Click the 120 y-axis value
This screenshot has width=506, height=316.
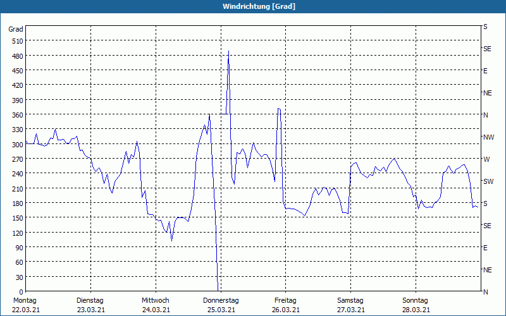click(x=18, y=233)
